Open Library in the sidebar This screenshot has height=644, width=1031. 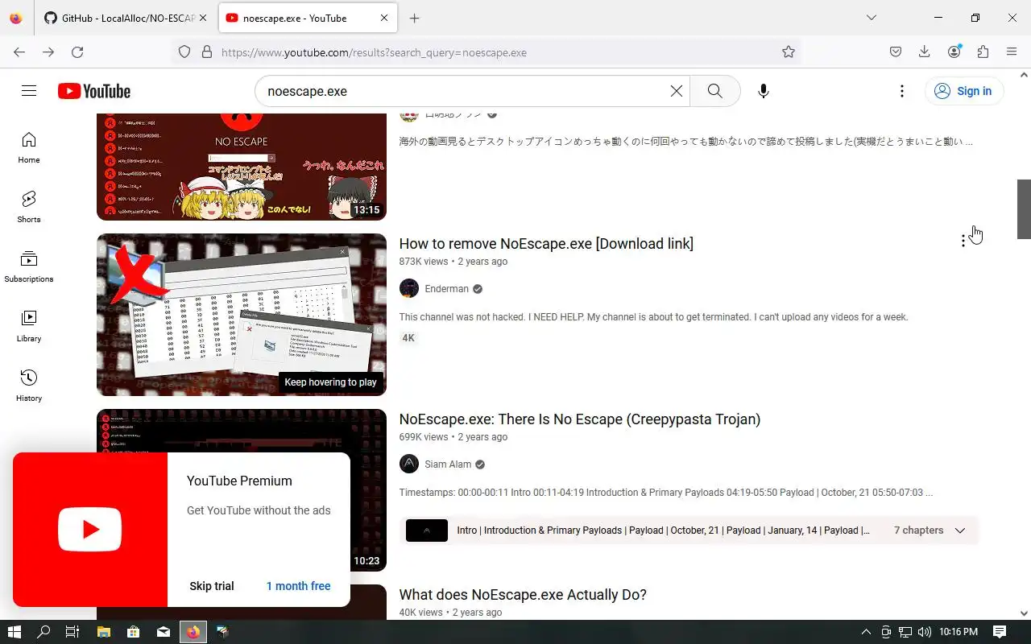click(x=29, y=327)
